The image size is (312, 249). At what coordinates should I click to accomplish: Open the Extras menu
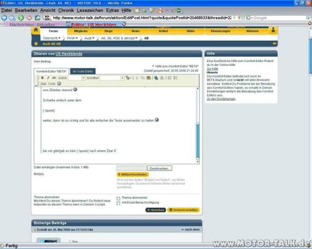tap(112, 11)
